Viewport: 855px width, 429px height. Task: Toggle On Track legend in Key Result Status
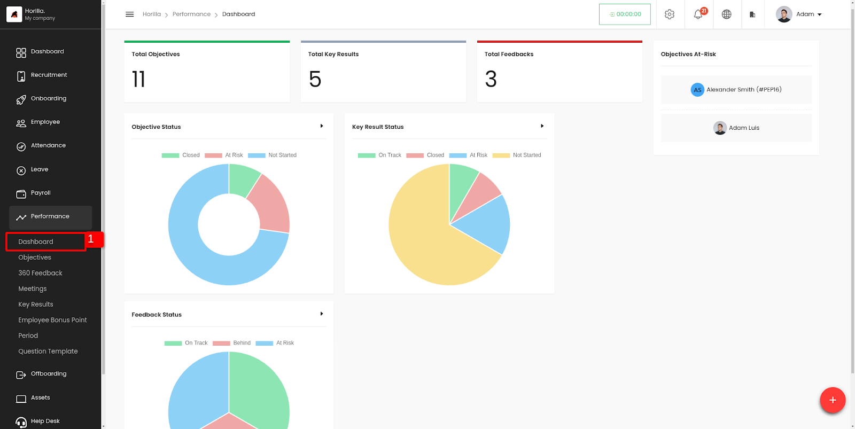tap(379, 155)
